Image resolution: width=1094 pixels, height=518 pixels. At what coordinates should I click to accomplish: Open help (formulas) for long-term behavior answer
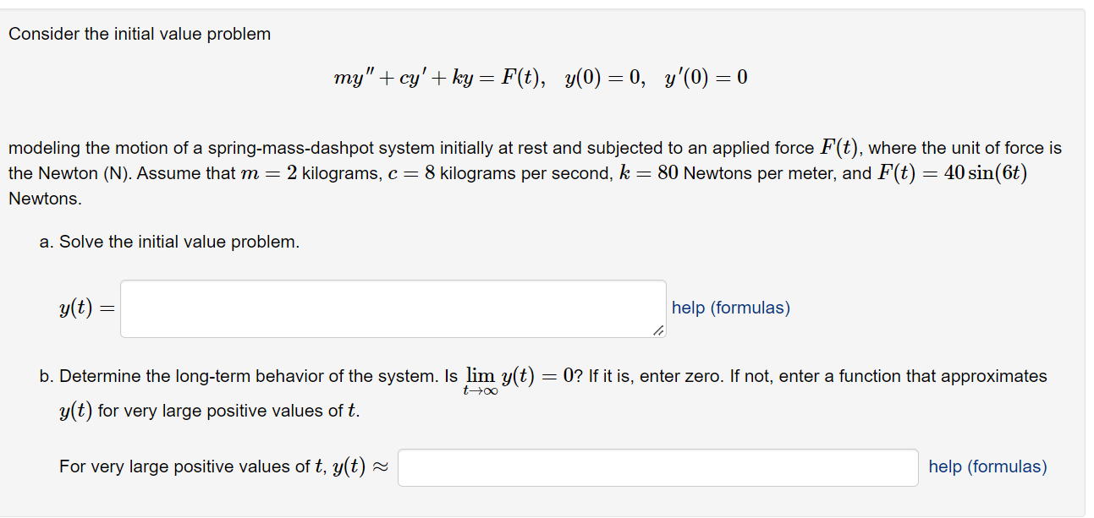(987, 466)
